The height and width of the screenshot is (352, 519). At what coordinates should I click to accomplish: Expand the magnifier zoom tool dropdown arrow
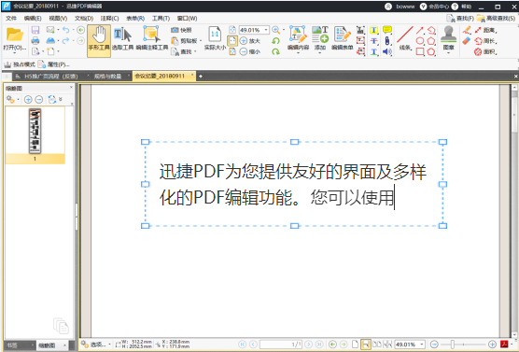tap(284, 30)
